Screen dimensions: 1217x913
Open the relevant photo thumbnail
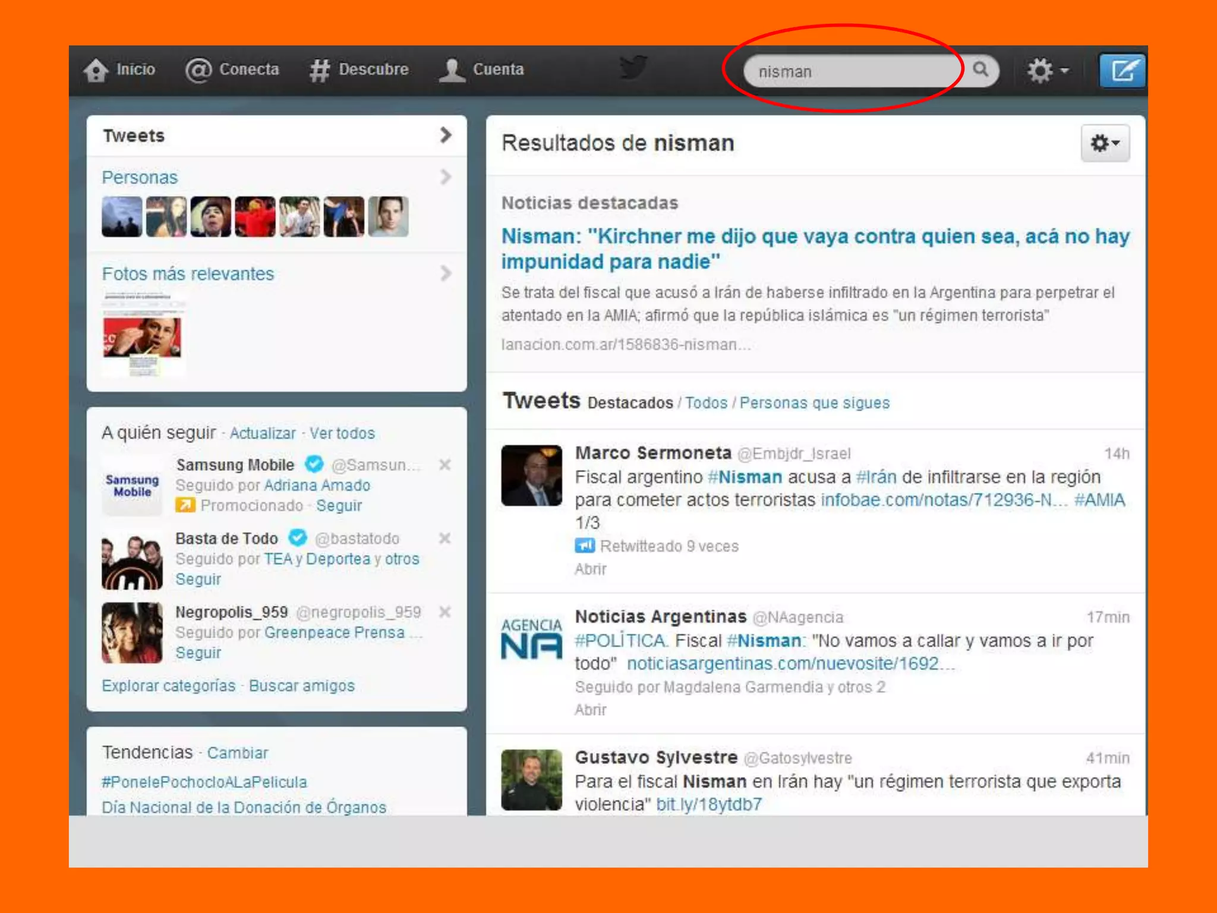143,336
